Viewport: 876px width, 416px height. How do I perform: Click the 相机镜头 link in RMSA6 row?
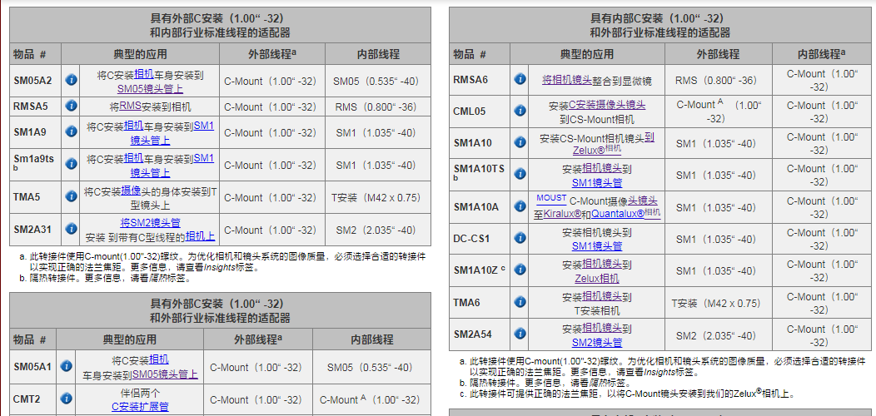point(567,80)
